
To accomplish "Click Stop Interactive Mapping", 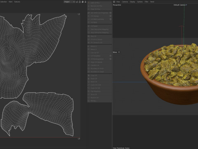I will pyautogui.click(x=99, y=33).
